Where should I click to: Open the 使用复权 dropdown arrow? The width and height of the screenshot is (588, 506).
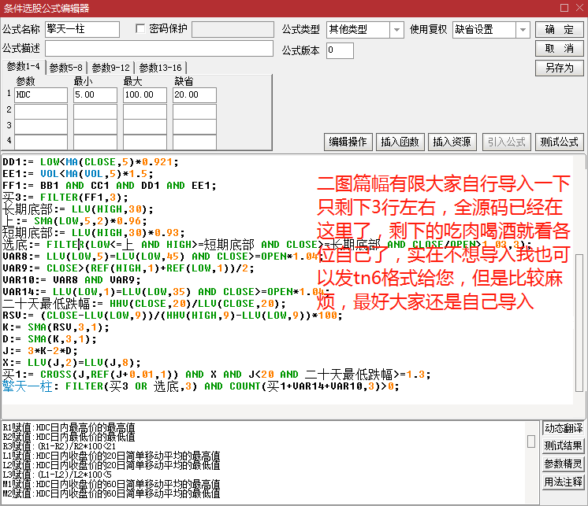pos(523,30)
